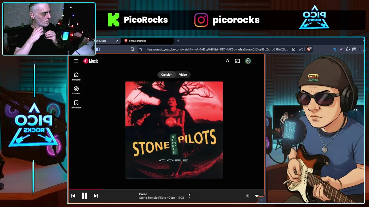This screenshot has width=369, height=207.
Task: Open search in YouTube Music
Action: 227,61
